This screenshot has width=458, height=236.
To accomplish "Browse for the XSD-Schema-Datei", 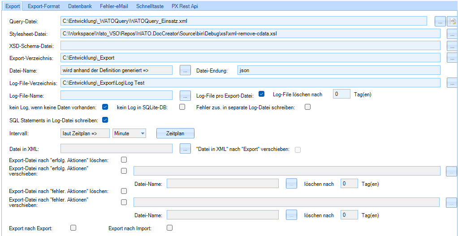I will pos(452,46).
